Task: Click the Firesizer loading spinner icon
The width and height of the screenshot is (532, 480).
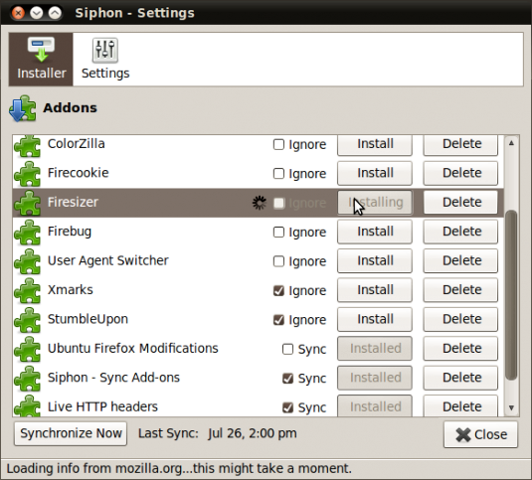Action: pyautogui.click(x=260, y=203)
